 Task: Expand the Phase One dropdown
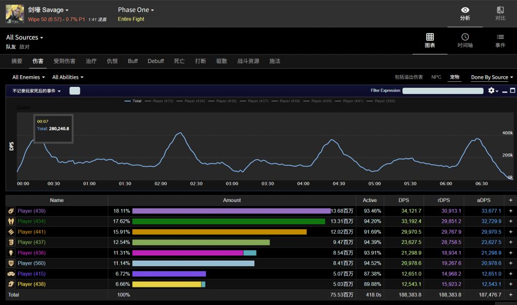pyautogui.click(x=136, y=10)
